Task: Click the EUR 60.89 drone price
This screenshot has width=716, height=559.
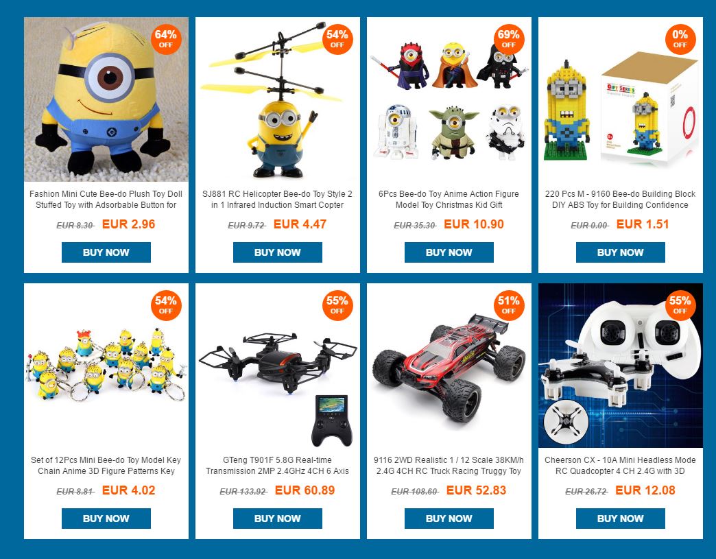Action: (305, 490)
